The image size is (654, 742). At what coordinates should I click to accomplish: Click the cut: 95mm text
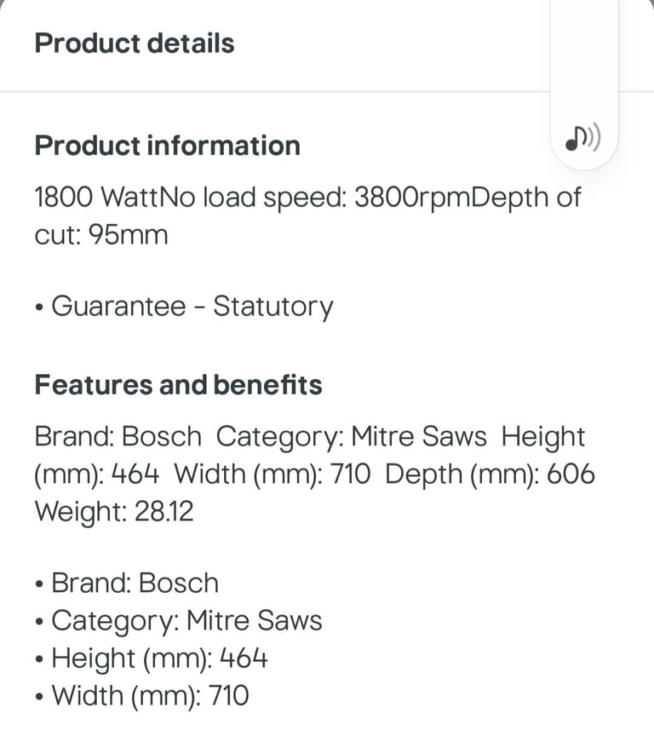coord(101,235)
